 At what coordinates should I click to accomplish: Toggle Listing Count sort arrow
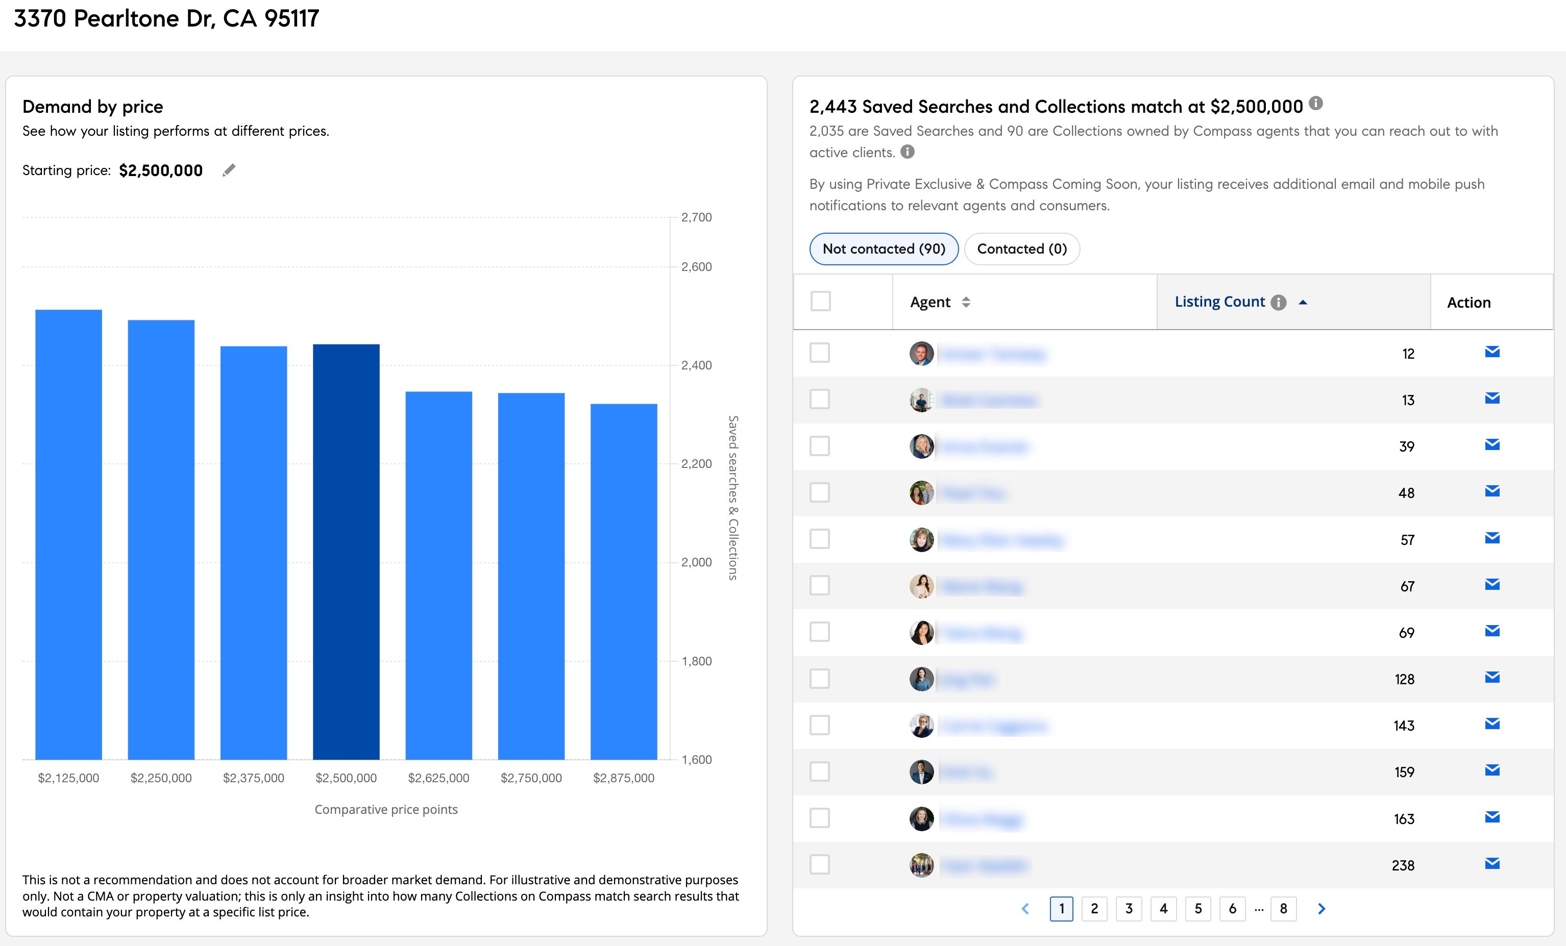coord(1303,303)
